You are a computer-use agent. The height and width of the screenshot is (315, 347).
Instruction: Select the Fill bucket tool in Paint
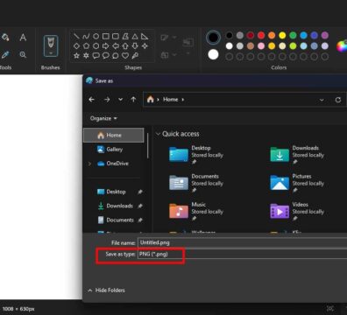click(5, 38)
